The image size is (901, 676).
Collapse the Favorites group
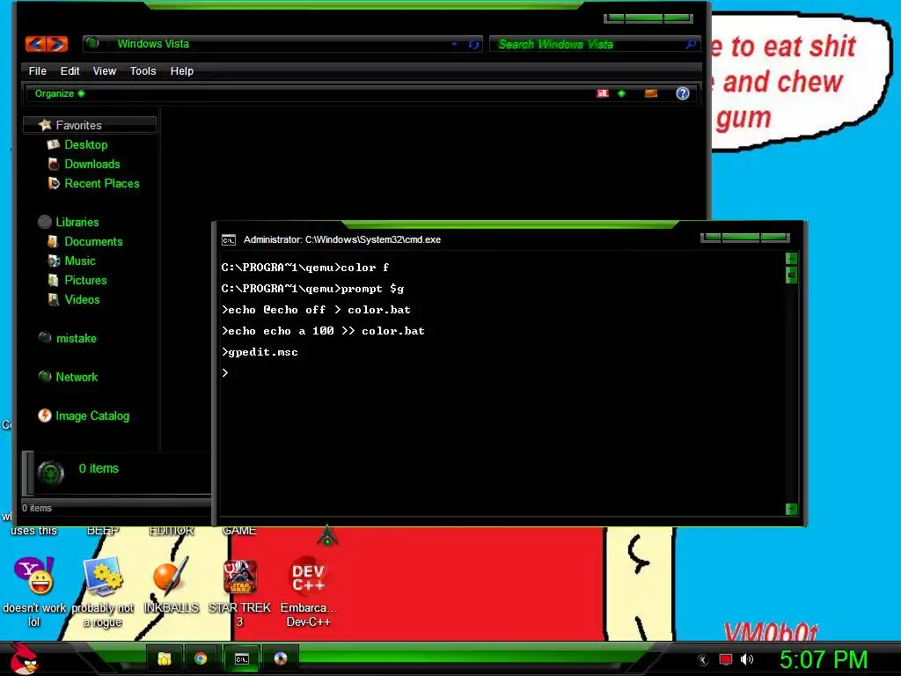click(90, 125)
